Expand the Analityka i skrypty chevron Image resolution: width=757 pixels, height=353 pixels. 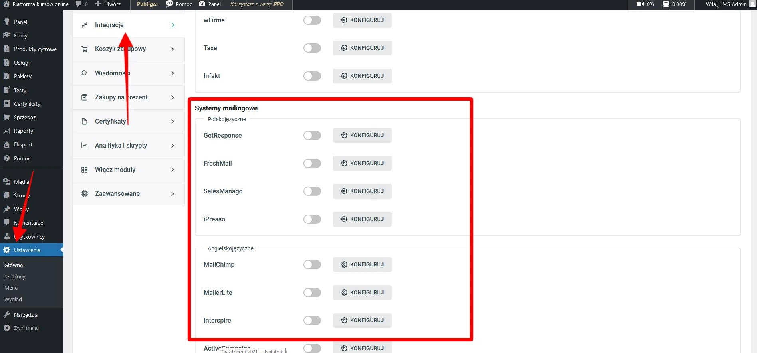click(x=173, y=146)
